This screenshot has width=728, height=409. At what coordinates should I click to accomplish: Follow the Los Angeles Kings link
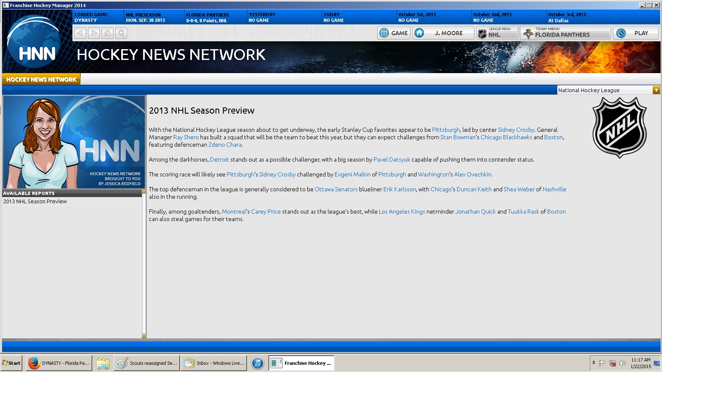[402, 212]
